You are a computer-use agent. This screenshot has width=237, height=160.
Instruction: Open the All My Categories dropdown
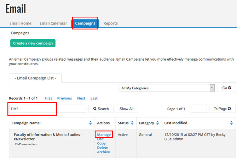point(167,88)
